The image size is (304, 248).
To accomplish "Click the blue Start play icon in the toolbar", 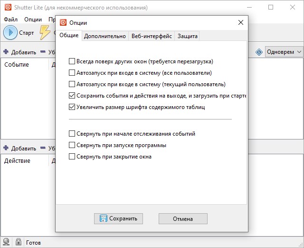I will (x=10, y=32).
